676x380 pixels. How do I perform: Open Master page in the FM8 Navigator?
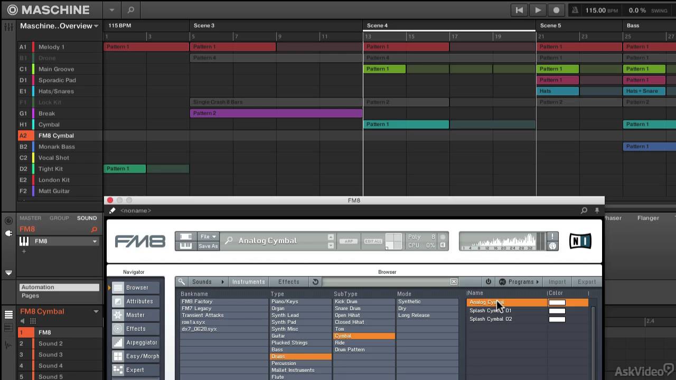(x=136, y=315)
